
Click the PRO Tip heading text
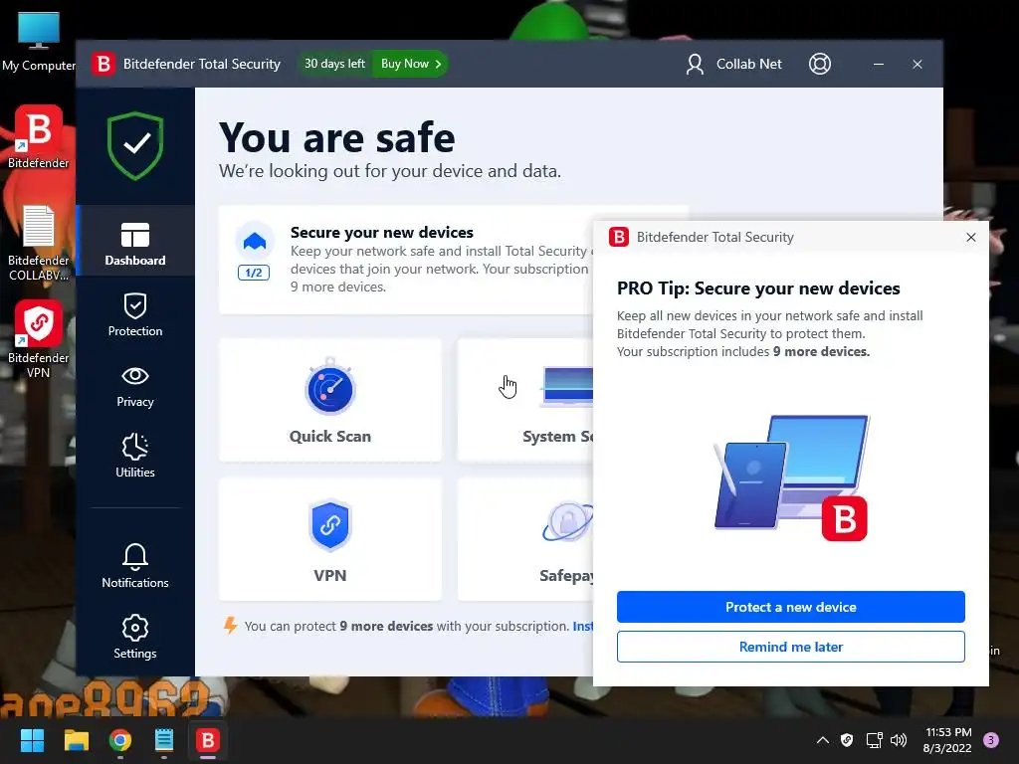click(758, 288)
